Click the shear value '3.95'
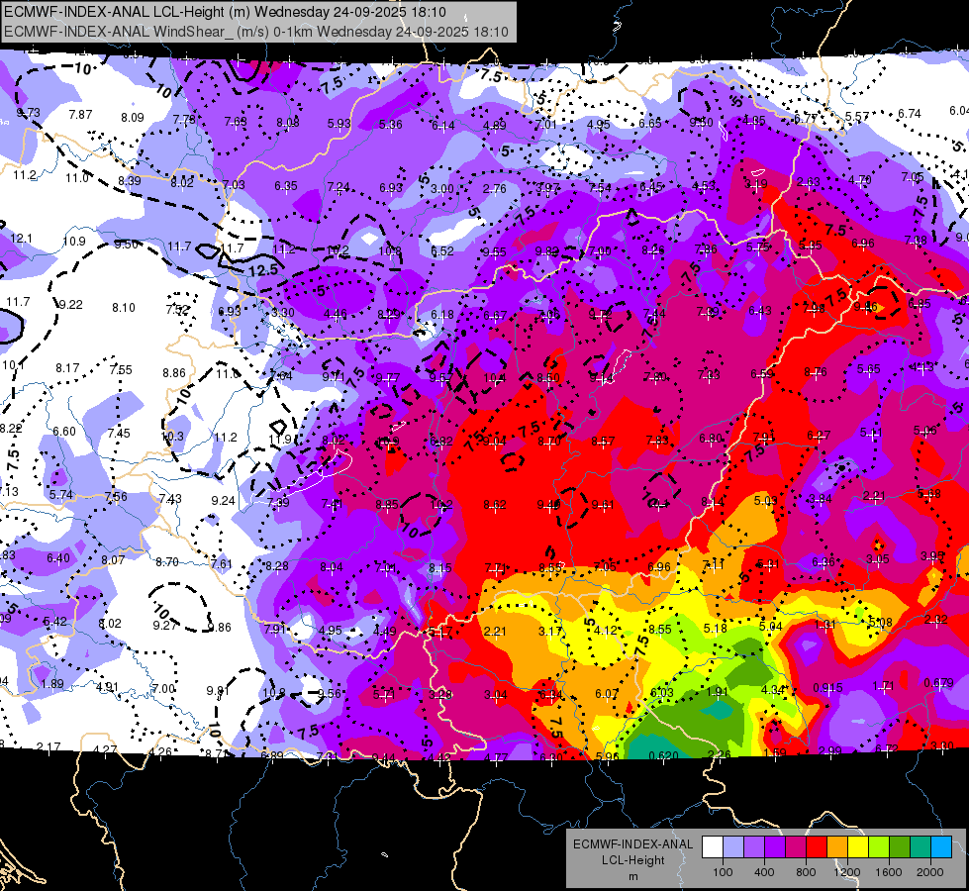This screenshot has width=969, height=891. tap(932, 555)
